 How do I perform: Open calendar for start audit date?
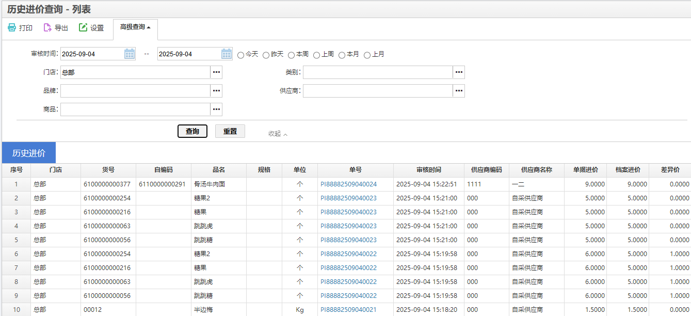click(x=129, y=54)
